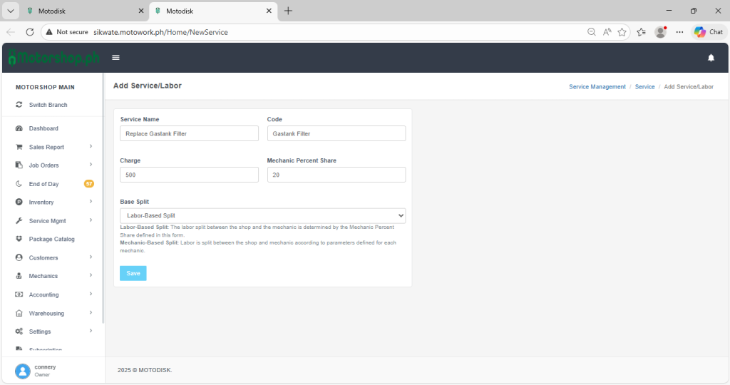Click the End of Day moon icon
730x385 pixels.
point(19,184)
